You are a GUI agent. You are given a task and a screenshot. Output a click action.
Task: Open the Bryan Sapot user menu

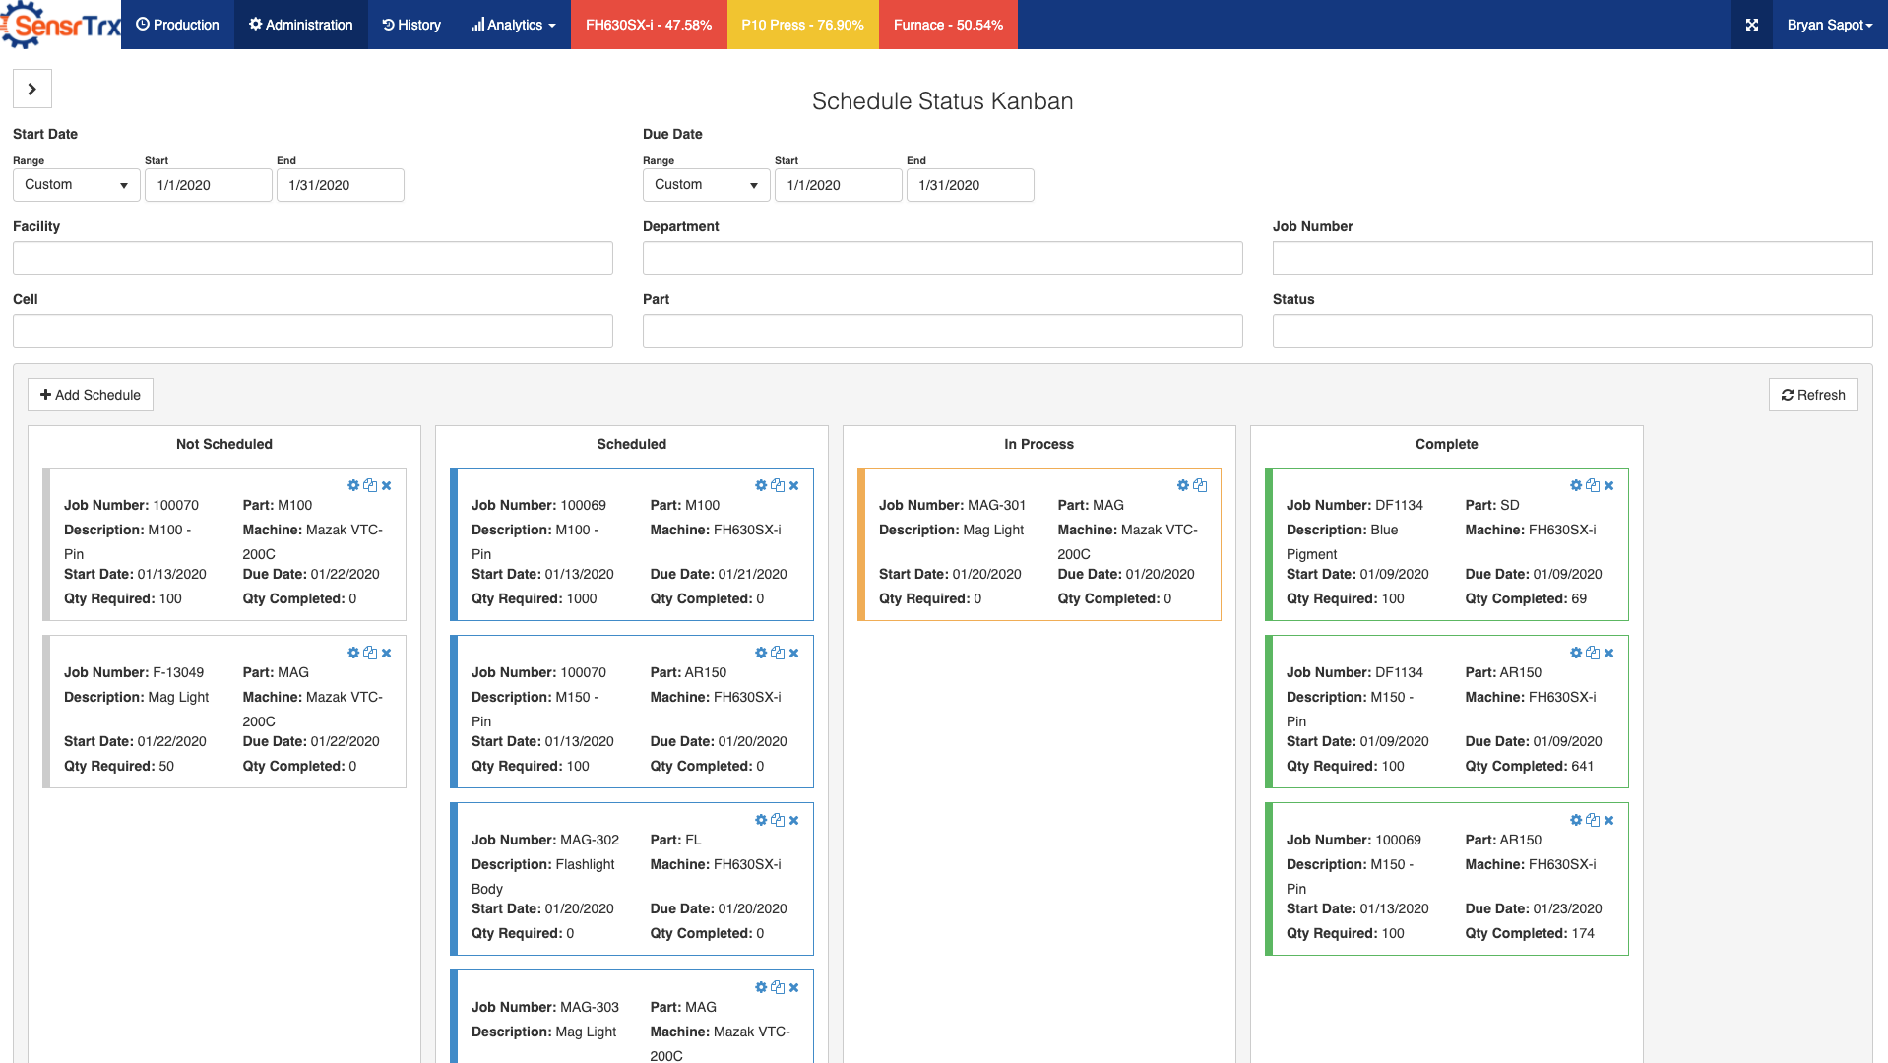coord(1830,25)
